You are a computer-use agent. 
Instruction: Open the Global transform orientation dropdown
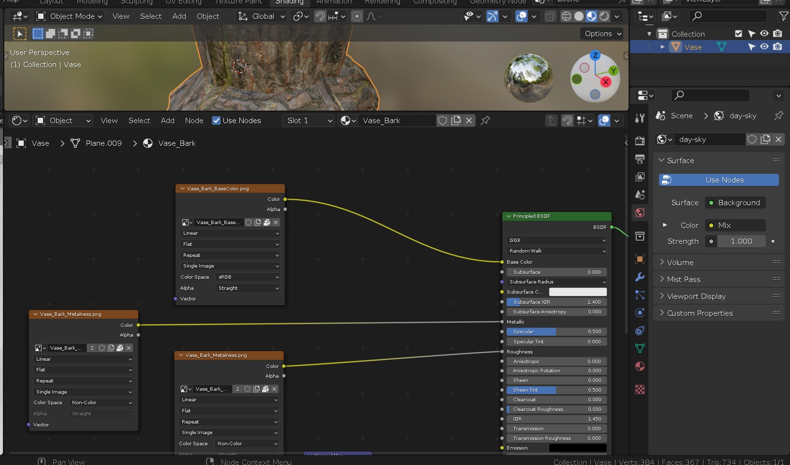pyautogui.click(x=261, y=16)
